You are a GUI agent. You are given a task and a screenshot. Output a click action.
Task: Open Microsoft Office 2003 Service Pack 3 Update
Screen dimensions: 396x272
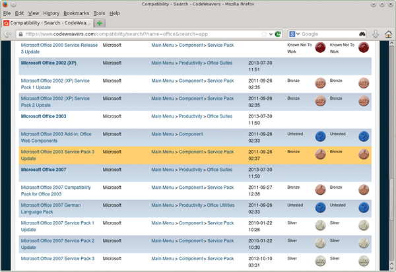tap(57, 155)
